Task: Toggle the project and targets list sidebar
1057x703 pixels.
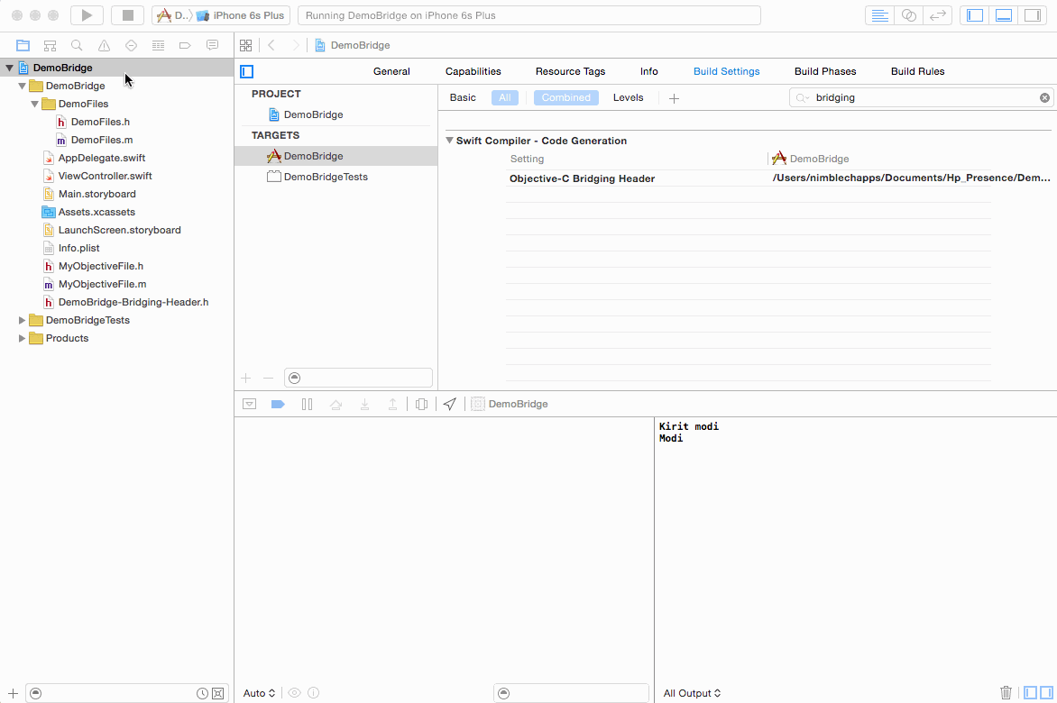Action: point(247,71)
